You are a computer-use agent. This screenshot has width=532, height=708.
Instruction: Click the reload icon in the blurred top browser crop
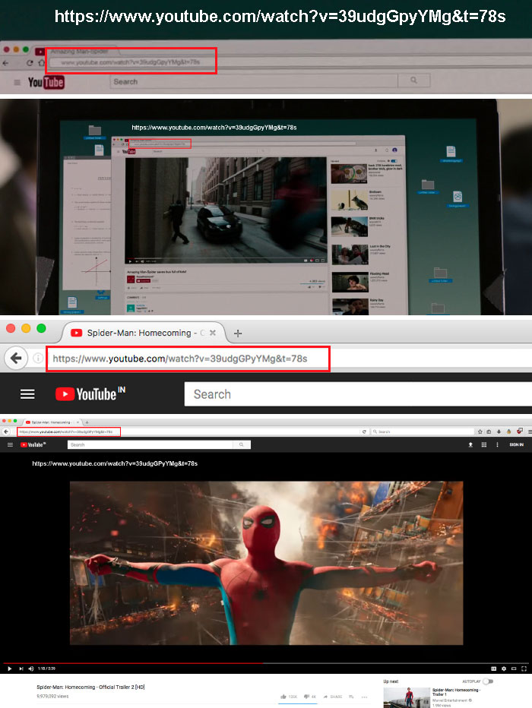[30, 63]
